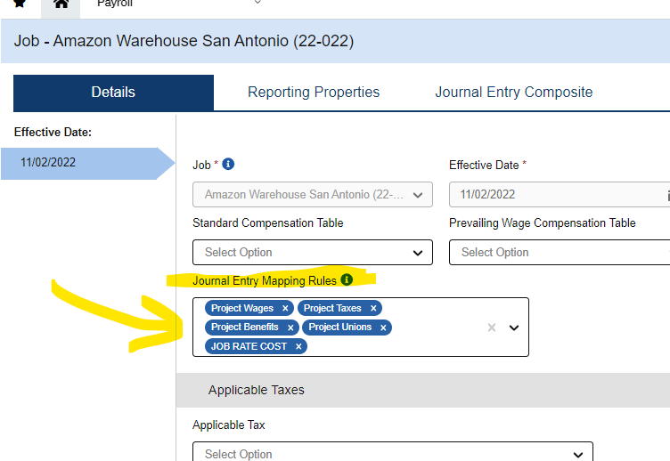Switch to the Journal Entry Composite tab
The image size is (670, 461).
514,93
